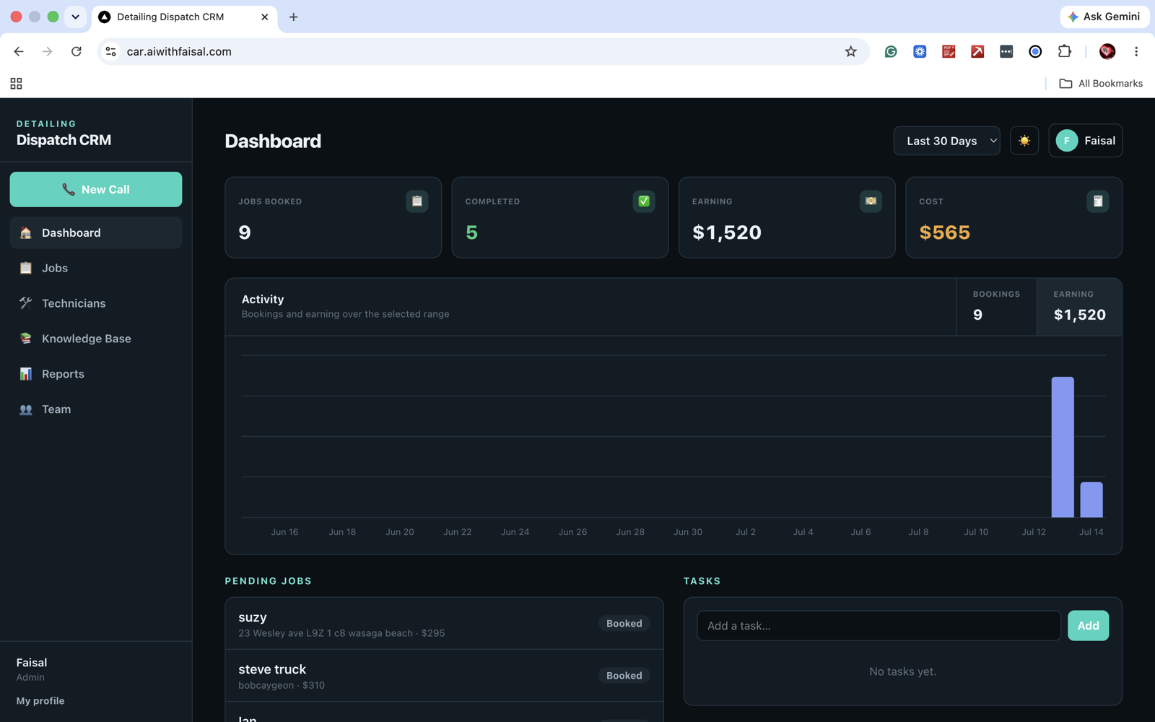Open the Jobs sidebar item
The image size is (1155, 722).
pyautogui.click(x=96, y=268)
